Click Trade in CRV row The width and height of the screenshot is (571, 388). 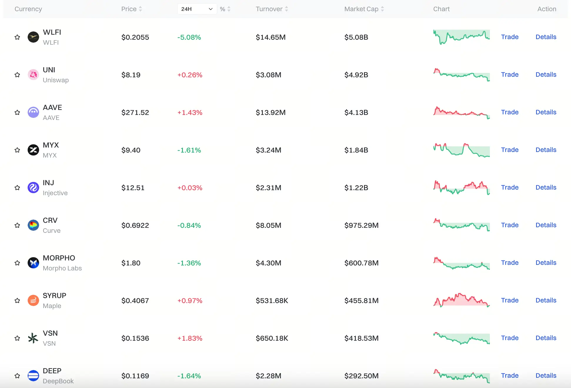point(510,225)
